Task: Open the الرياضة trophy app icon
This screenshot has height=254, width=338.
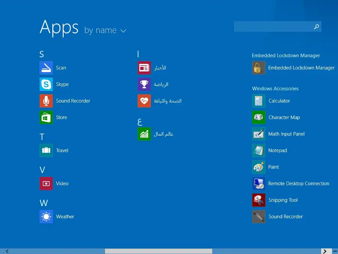Action: tap(144, 84)
